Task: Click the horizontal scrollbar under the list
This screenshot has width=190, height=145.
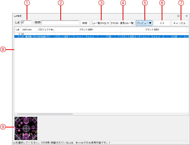Action: coord(45,114)
